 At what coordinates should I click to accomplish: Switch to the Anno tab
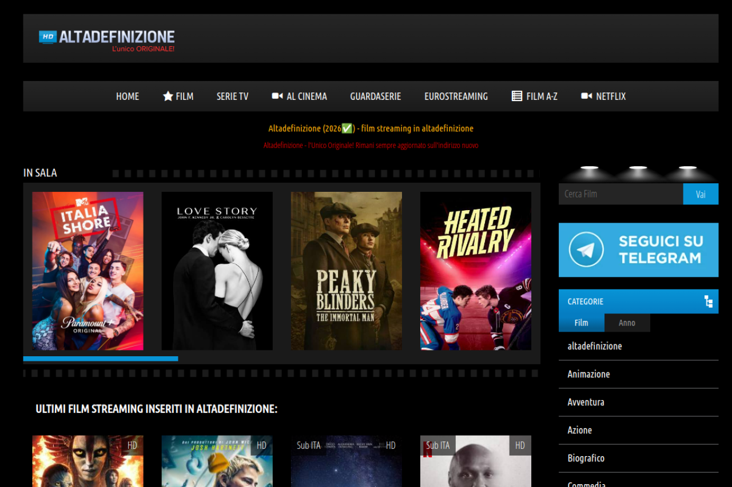pyautogui.click(x=627, y=323)
